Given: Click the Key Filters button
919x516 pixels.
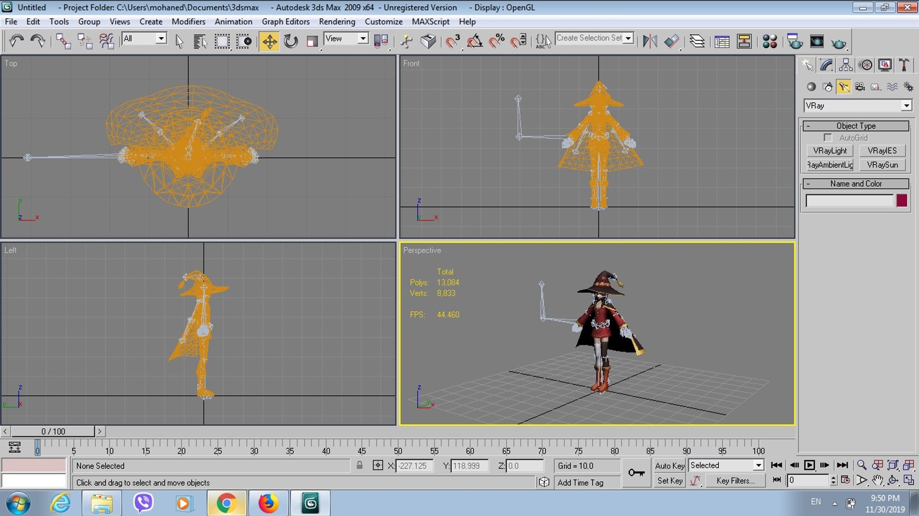Looking at the screenshot, I should click(735, 481).
